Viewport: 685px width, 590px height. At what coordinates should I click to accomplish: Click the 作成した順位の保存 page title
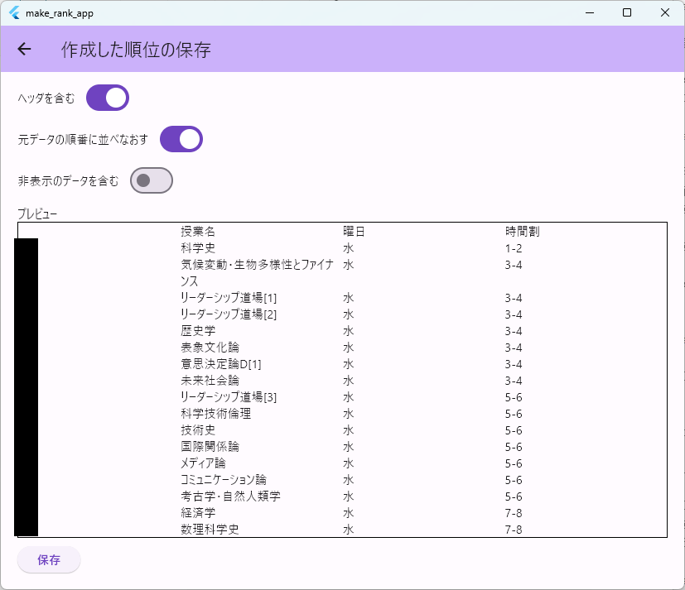tap(136, 50)
